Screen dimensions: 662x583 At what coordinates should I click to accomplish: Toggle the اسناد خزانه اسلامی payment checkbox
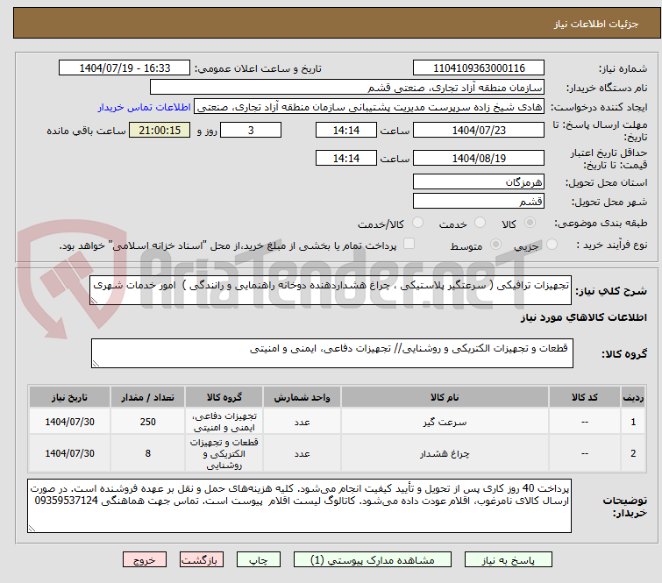tap(409, 244)
